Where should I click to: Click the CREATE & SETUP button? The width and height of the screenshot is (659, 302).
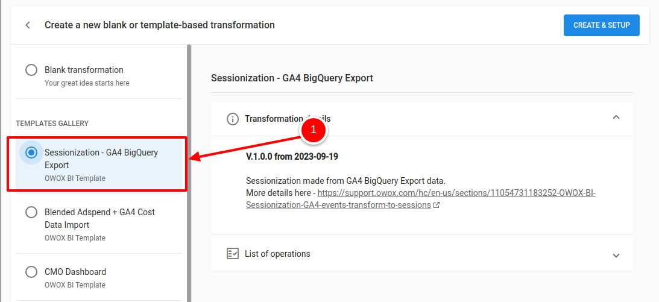602,25
